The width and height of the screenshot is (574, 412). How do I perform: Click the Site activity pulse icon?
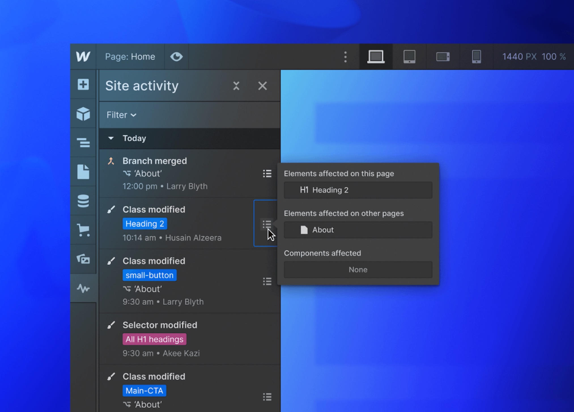tap(83, 288)
